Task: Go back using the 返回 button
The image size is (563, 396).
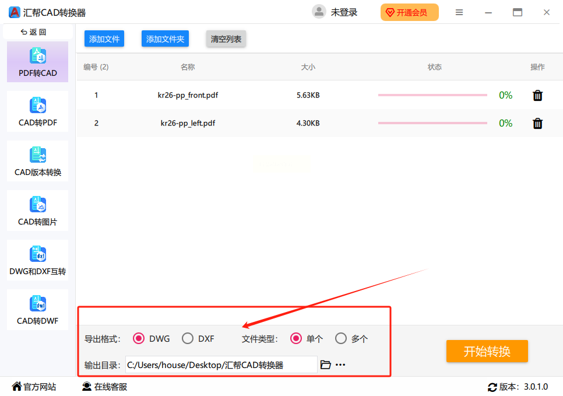Action: pos(34,32)
